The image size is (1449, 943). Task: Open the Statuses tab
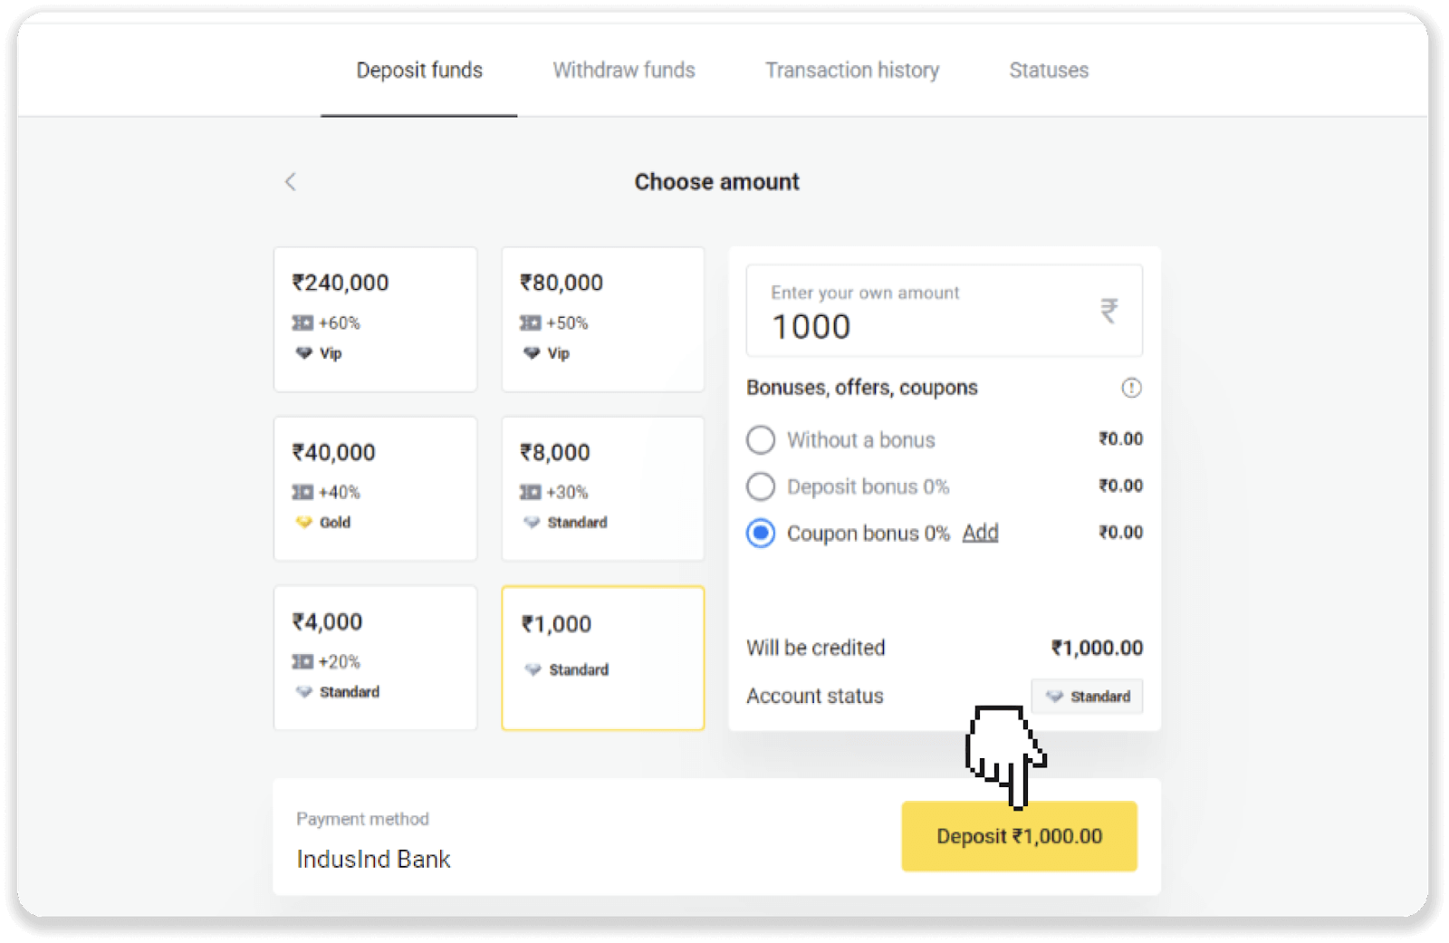click(x=1049, y=71)
